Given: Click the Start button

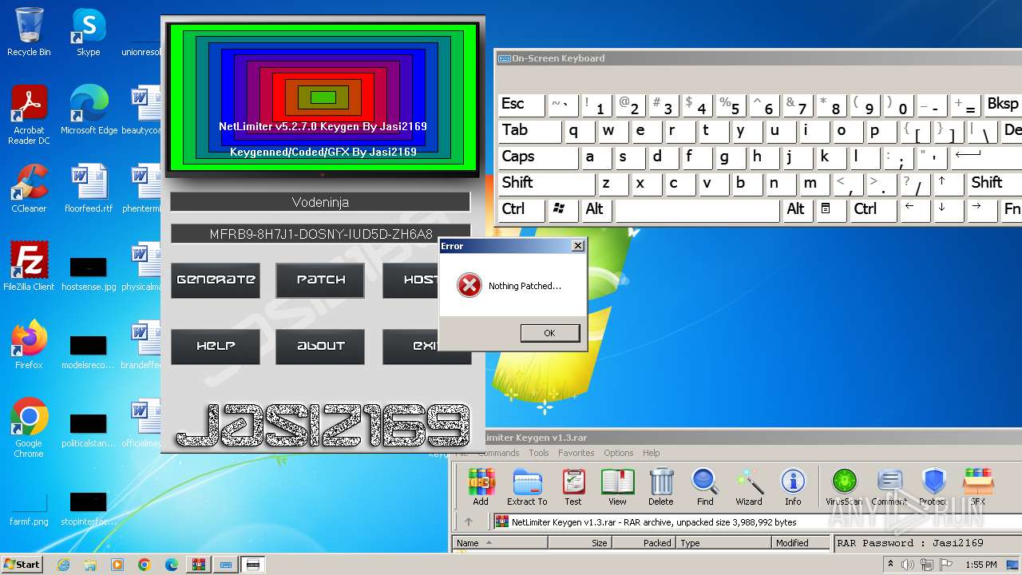Looking at the screenshot, I should [22, 564].
